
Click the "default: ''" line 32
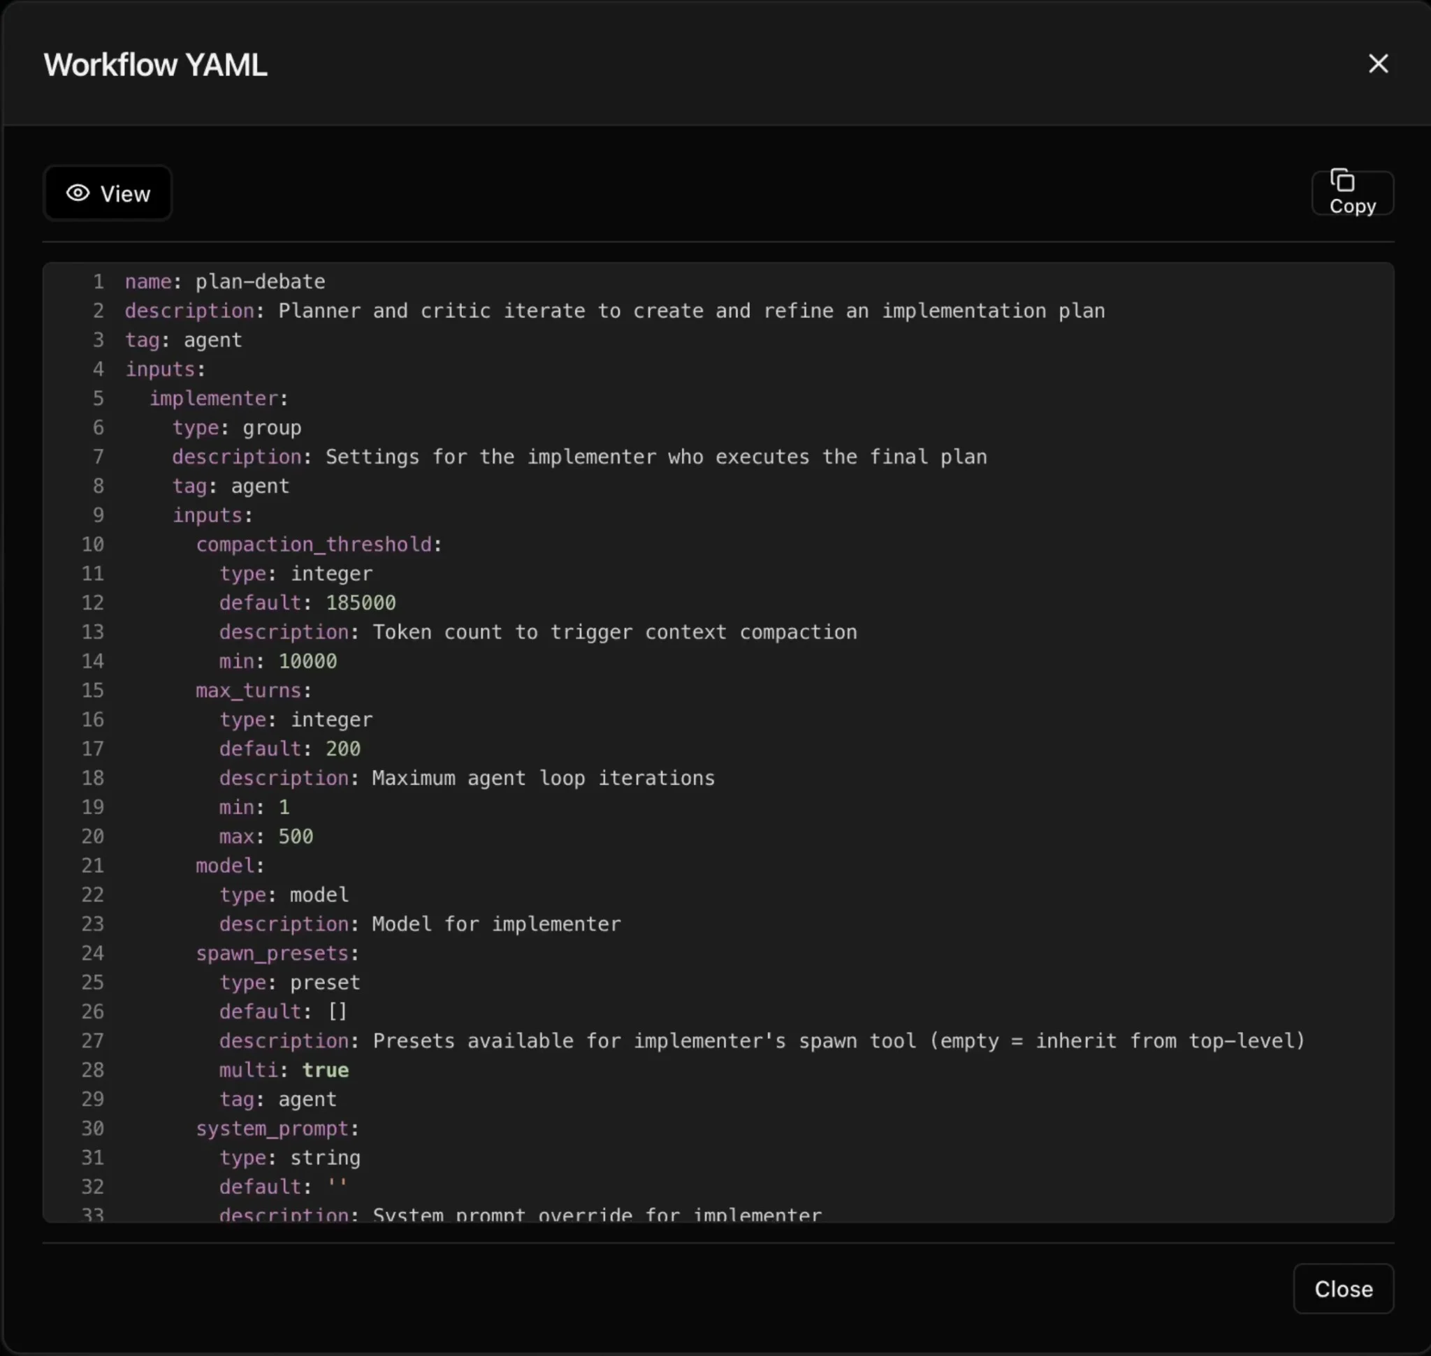(284, 1187)
